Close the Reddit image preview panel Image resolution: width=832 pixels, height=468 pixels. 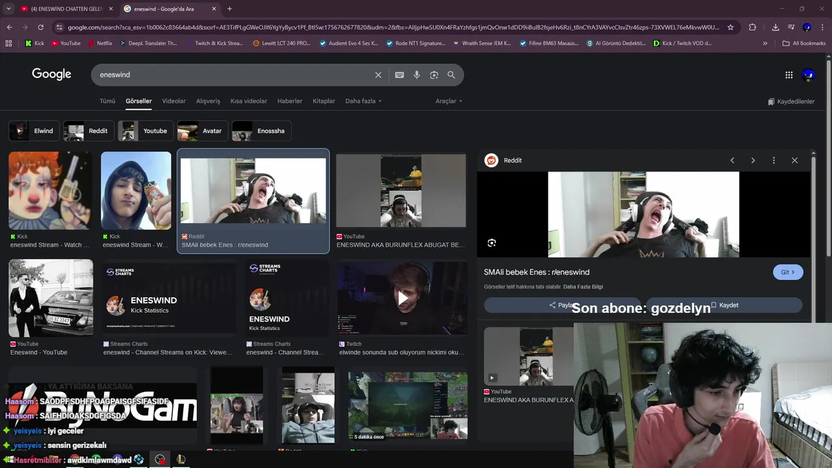[x=794, y=161]
